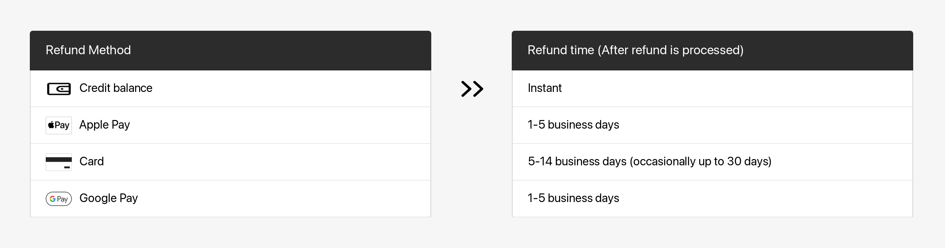945x248 pixels.
Task: Click the wallet icon beside Credit balance
Action: [x=59, y=89]
